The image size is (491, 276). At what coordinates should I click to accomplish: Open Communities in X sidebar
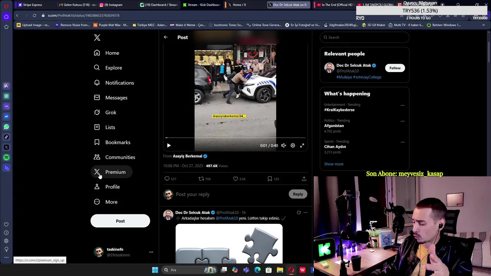click(115, 157)
